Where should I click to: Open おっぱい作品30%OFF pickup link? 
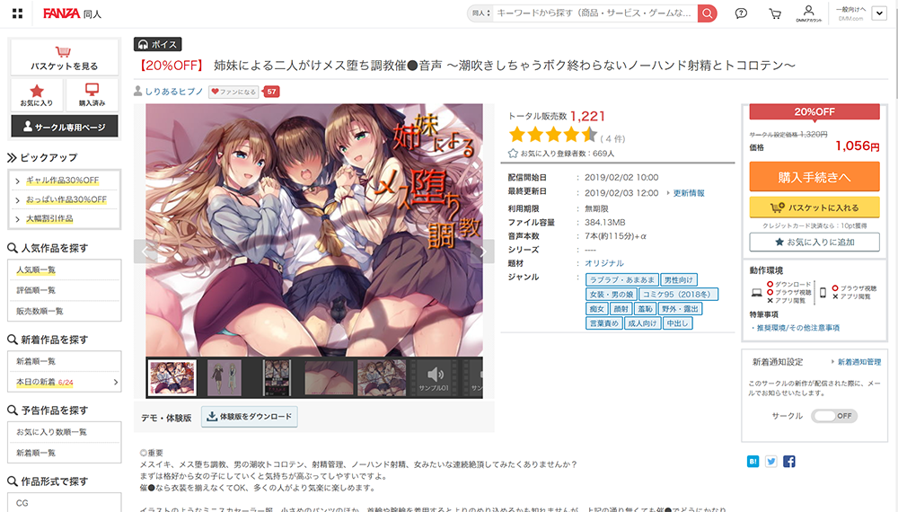pyautogui.click(x=66, y=199)
